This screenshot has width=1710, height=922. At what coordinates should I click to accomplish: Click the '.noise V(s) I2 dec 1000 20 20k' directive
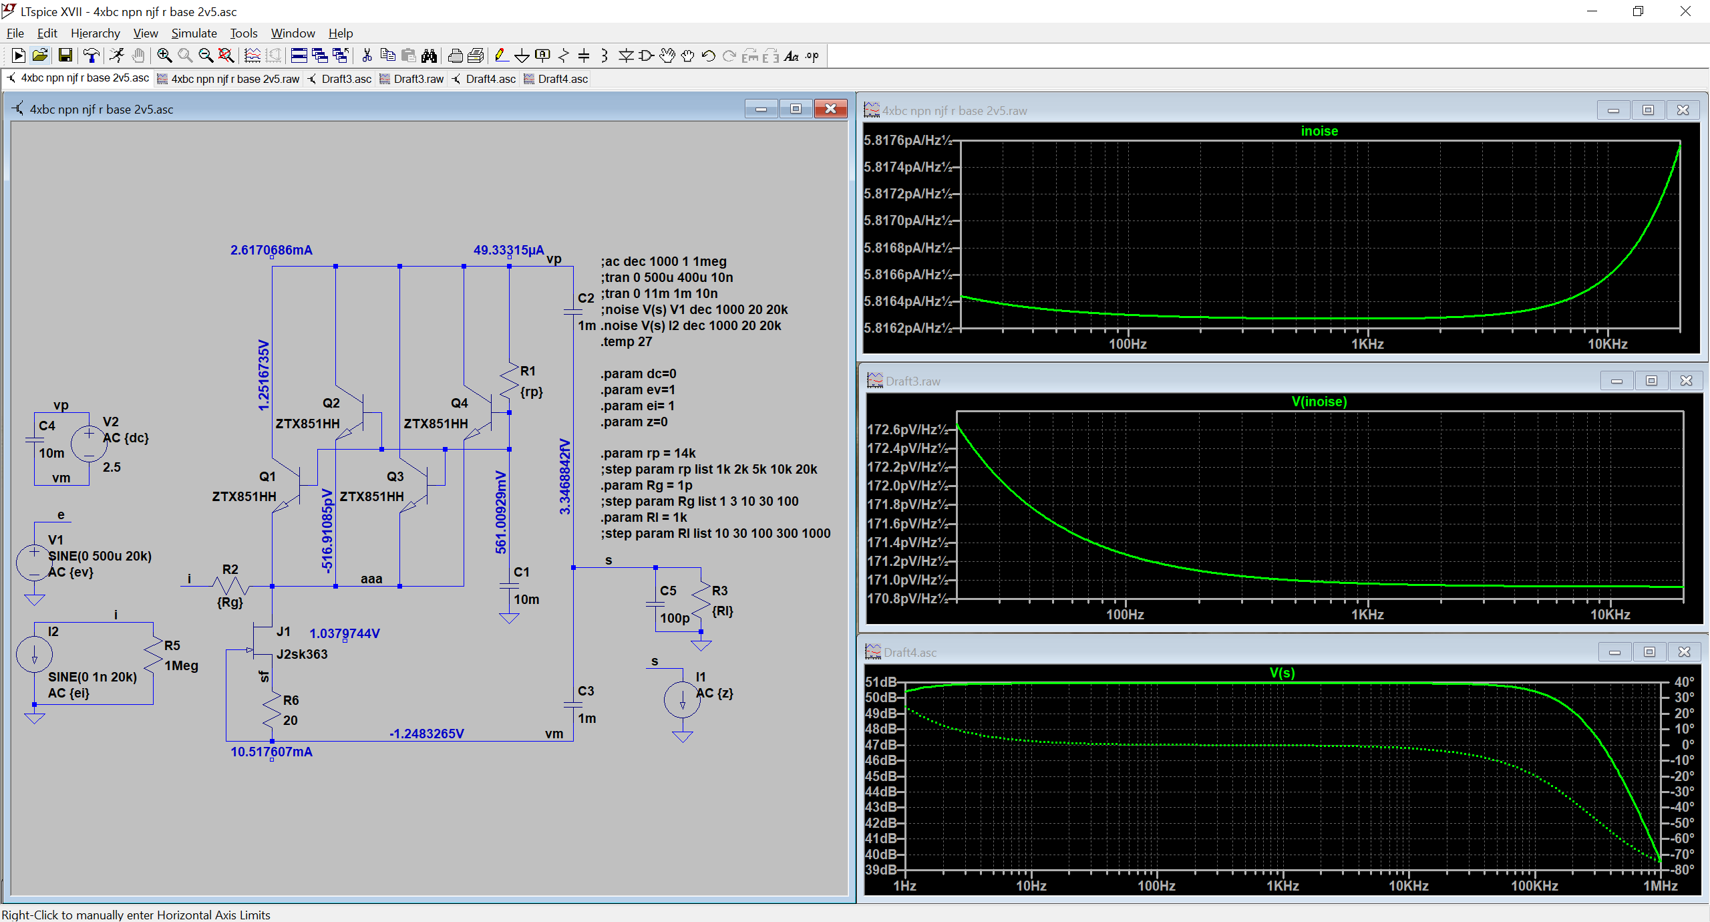tap(691, 326)
